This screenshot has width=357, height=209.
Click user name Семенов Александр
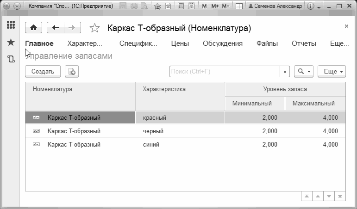coord(275,6)
